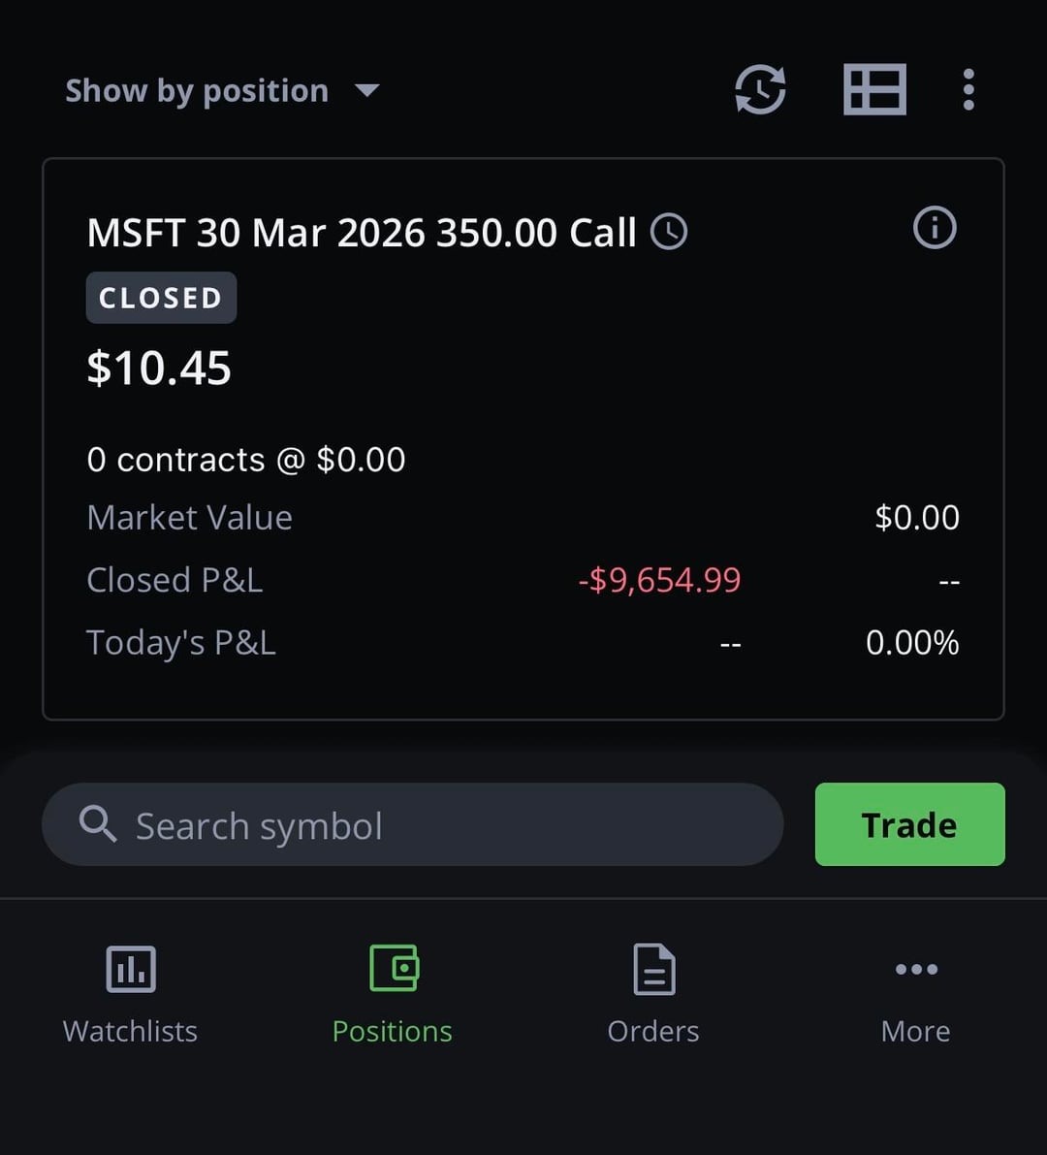Open the three-dot overflow menu

pyautogui.click(x=968, y=90)
